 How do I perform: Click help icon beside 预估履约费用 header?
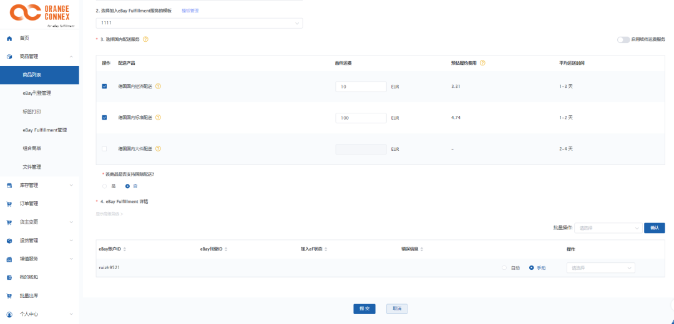pos(482,63)
